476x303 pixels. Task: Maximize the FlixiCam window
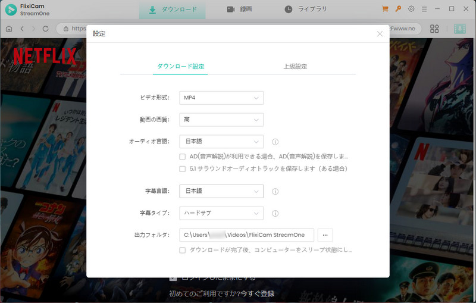(452, 9)
